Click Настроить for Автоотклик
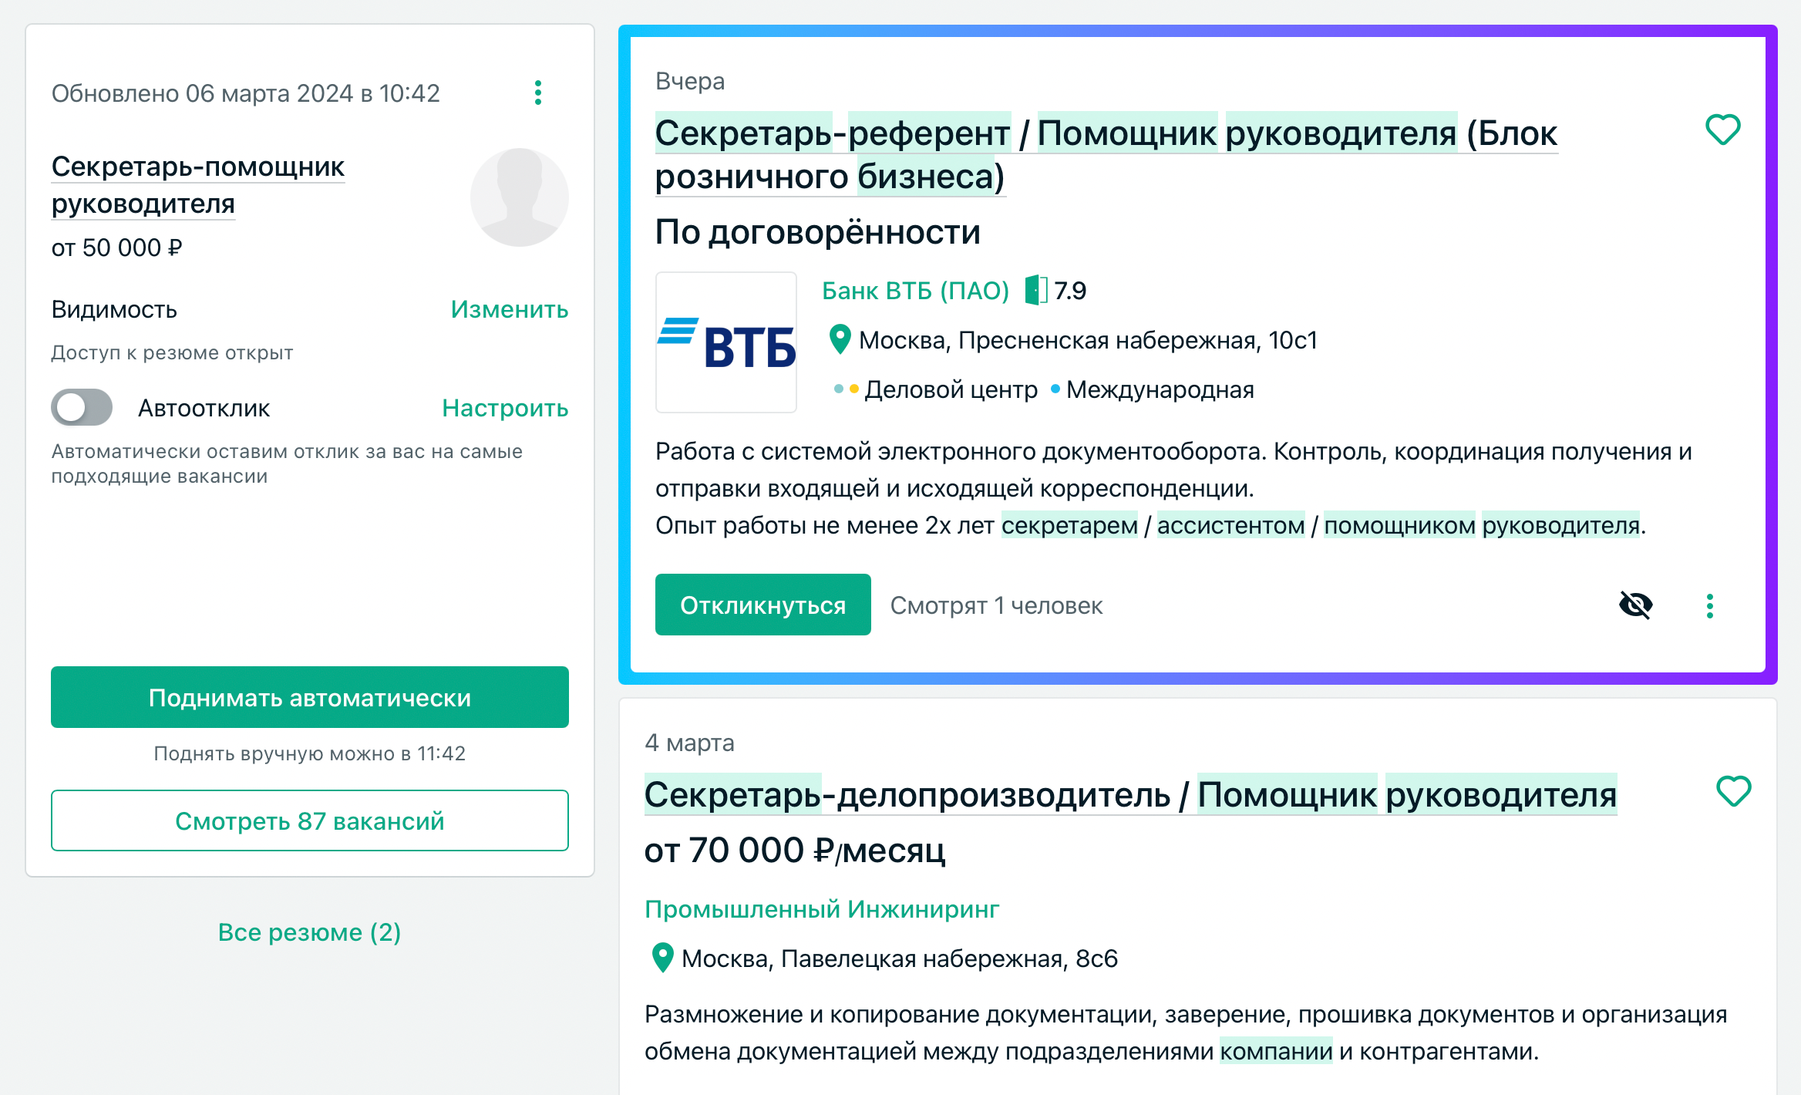Screen dimensions: 1801x1095 [x=505, y=408]
